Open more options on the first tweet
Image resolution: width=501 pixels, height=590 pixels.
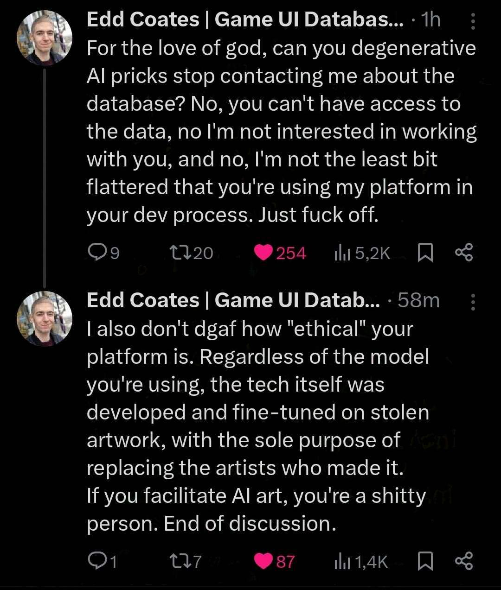click(473, 21)
